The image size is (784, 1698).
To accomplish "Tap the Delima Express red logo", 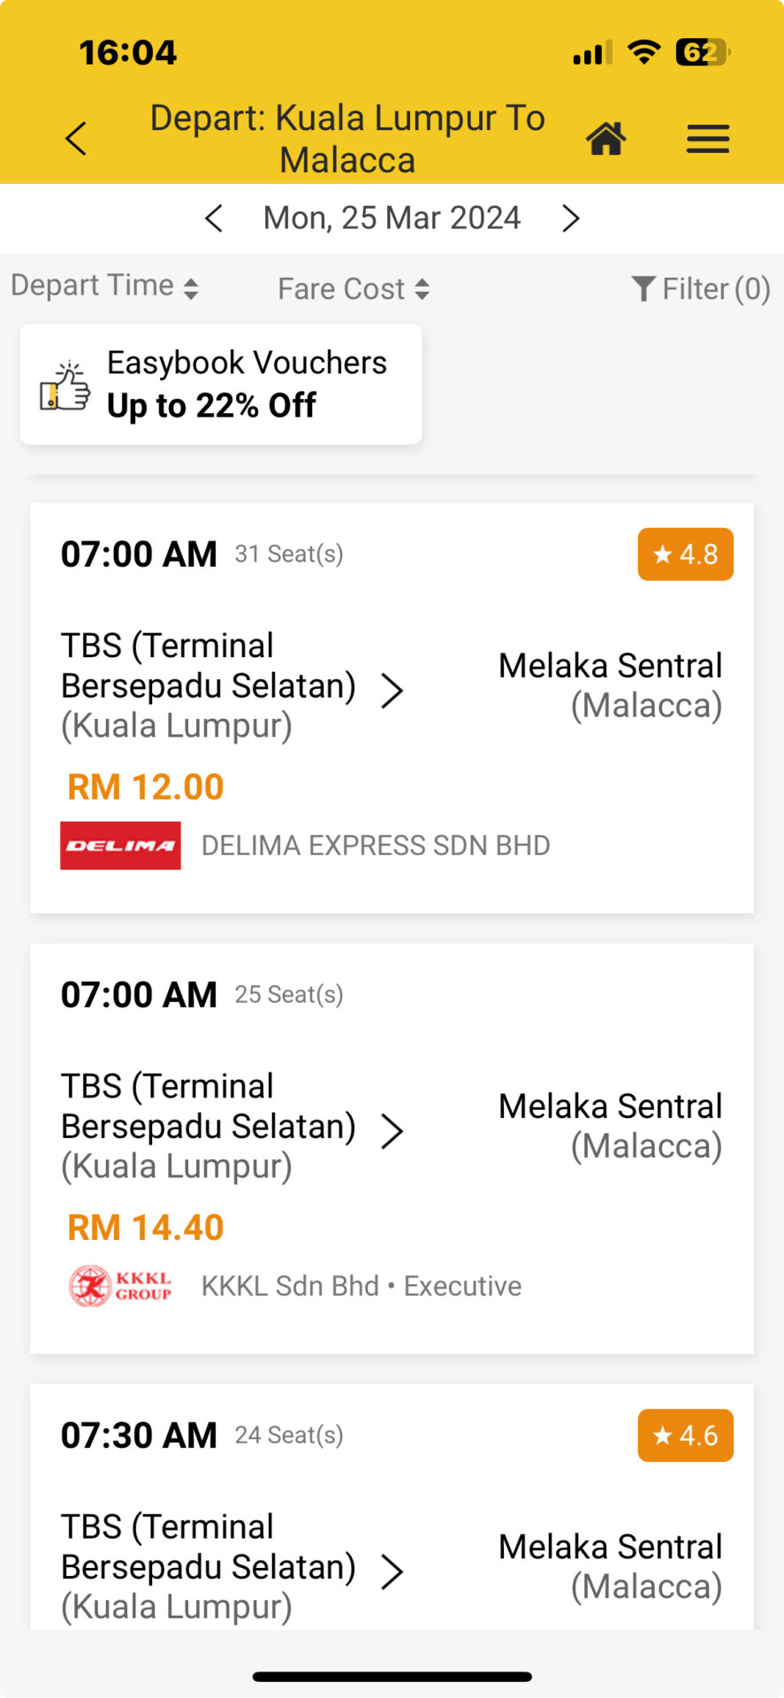I will [120, 845].
